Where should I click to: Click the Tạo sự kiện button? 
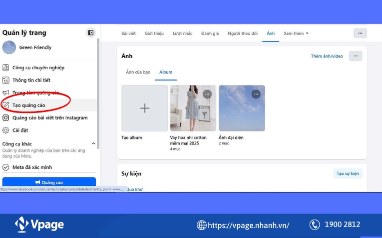click(x=348, y=173)
